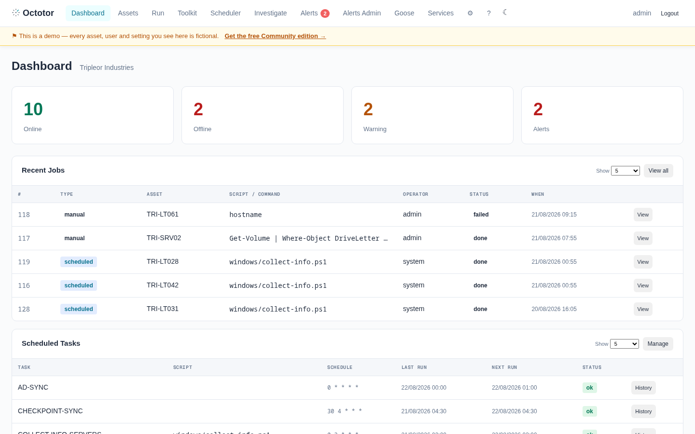Open the Toolkit menu item

(x=187, y=13)
